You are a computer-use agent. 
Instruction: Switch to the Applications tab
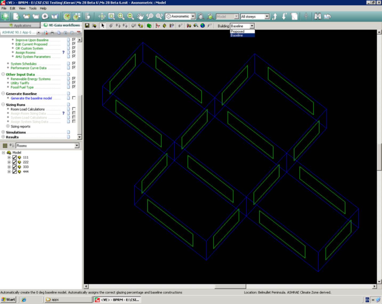pyautogui.click(x=20, y=26)
